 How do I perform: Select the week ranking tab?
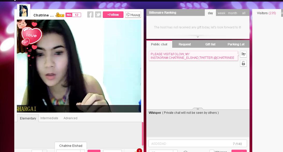[x=221, y=13]
